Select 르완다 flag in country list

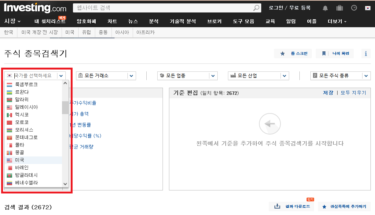click(x=9, y=92)
